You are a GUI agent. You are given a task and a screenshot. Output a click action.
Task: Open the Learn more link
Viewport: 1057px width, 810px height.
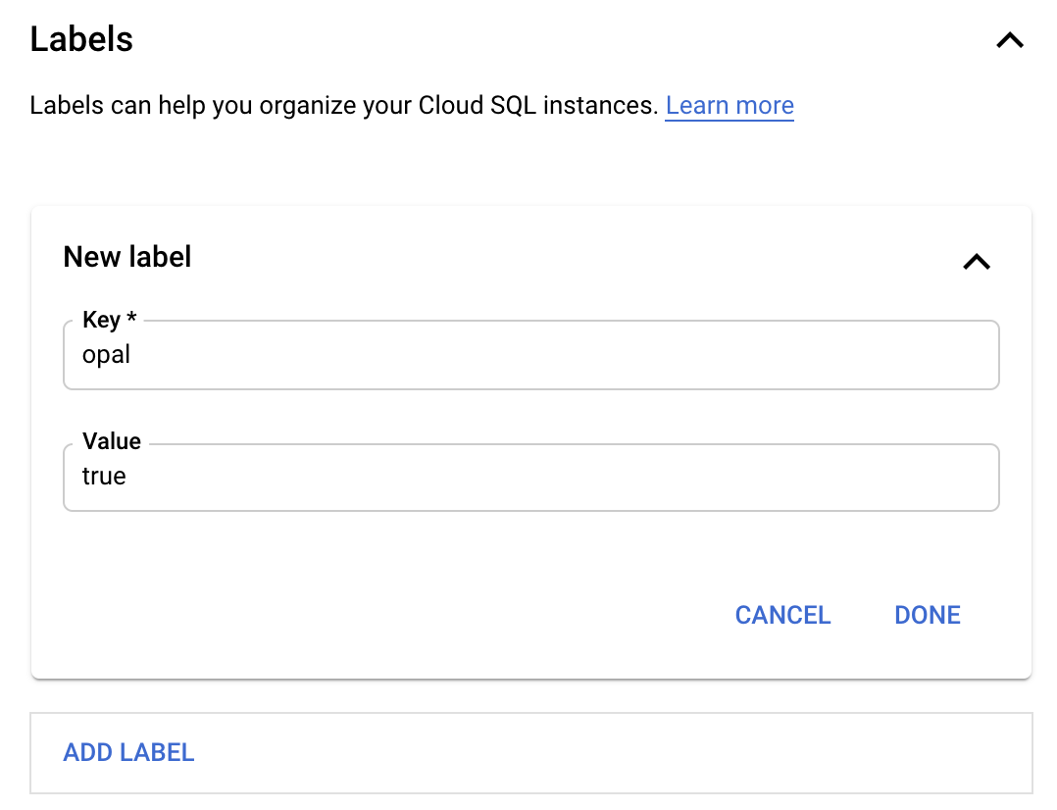pyautogui.click(x=730, y=105)
